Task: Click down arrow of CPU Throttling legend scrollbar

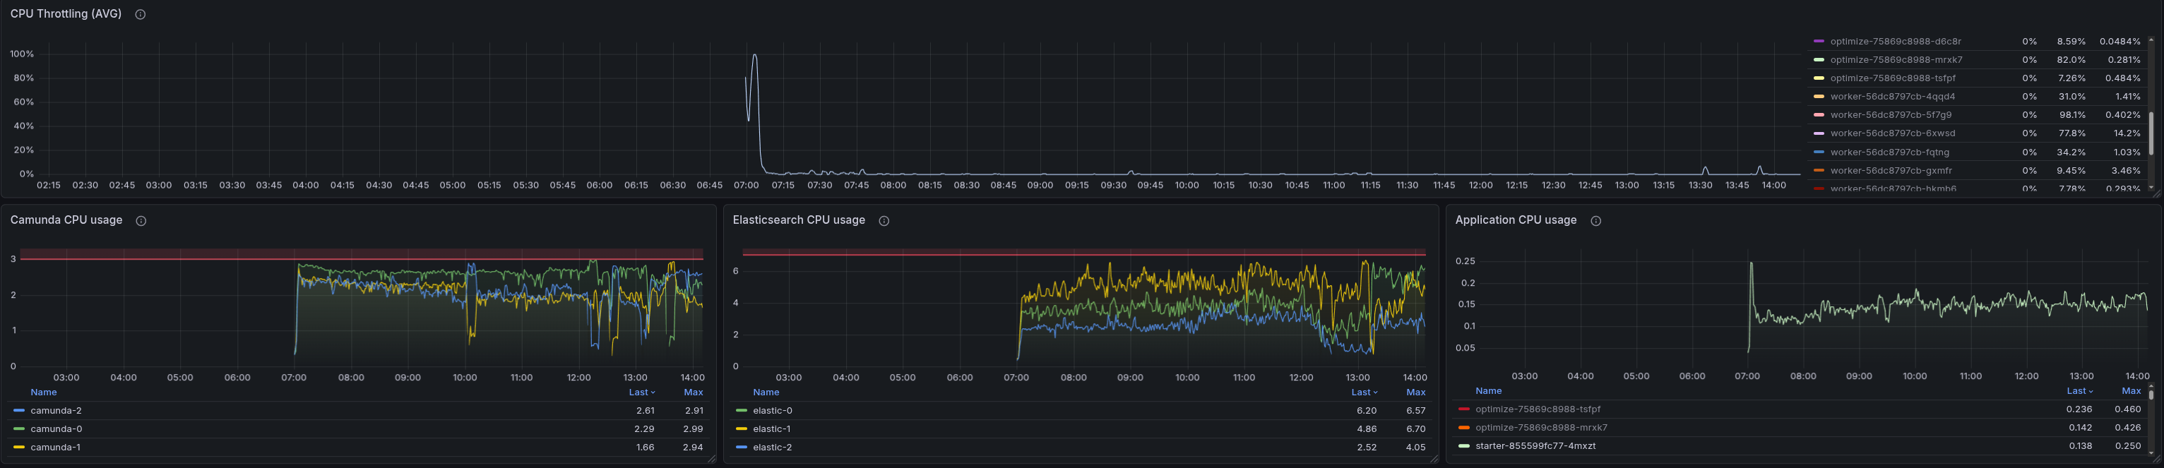Action: click(x=2151, y=187)
